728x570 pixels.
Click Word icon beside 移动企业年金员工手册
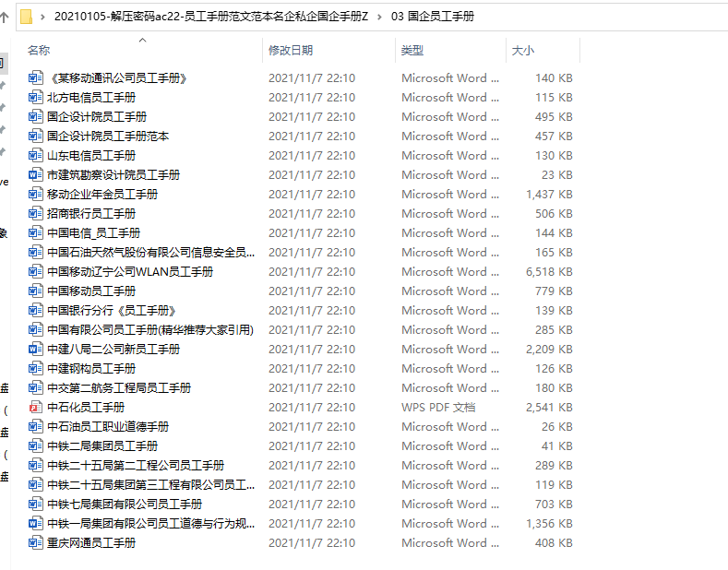[36, 194]
